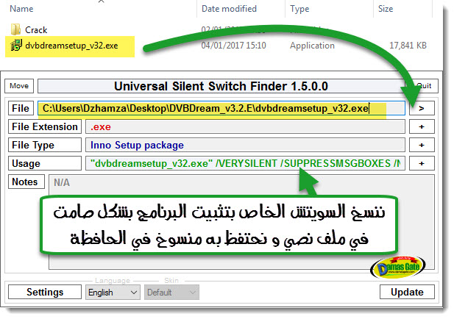The image size is (454, 319).
Task: Click the Usage /VERYSILENT switch field
Action: [x=245, y=163]
